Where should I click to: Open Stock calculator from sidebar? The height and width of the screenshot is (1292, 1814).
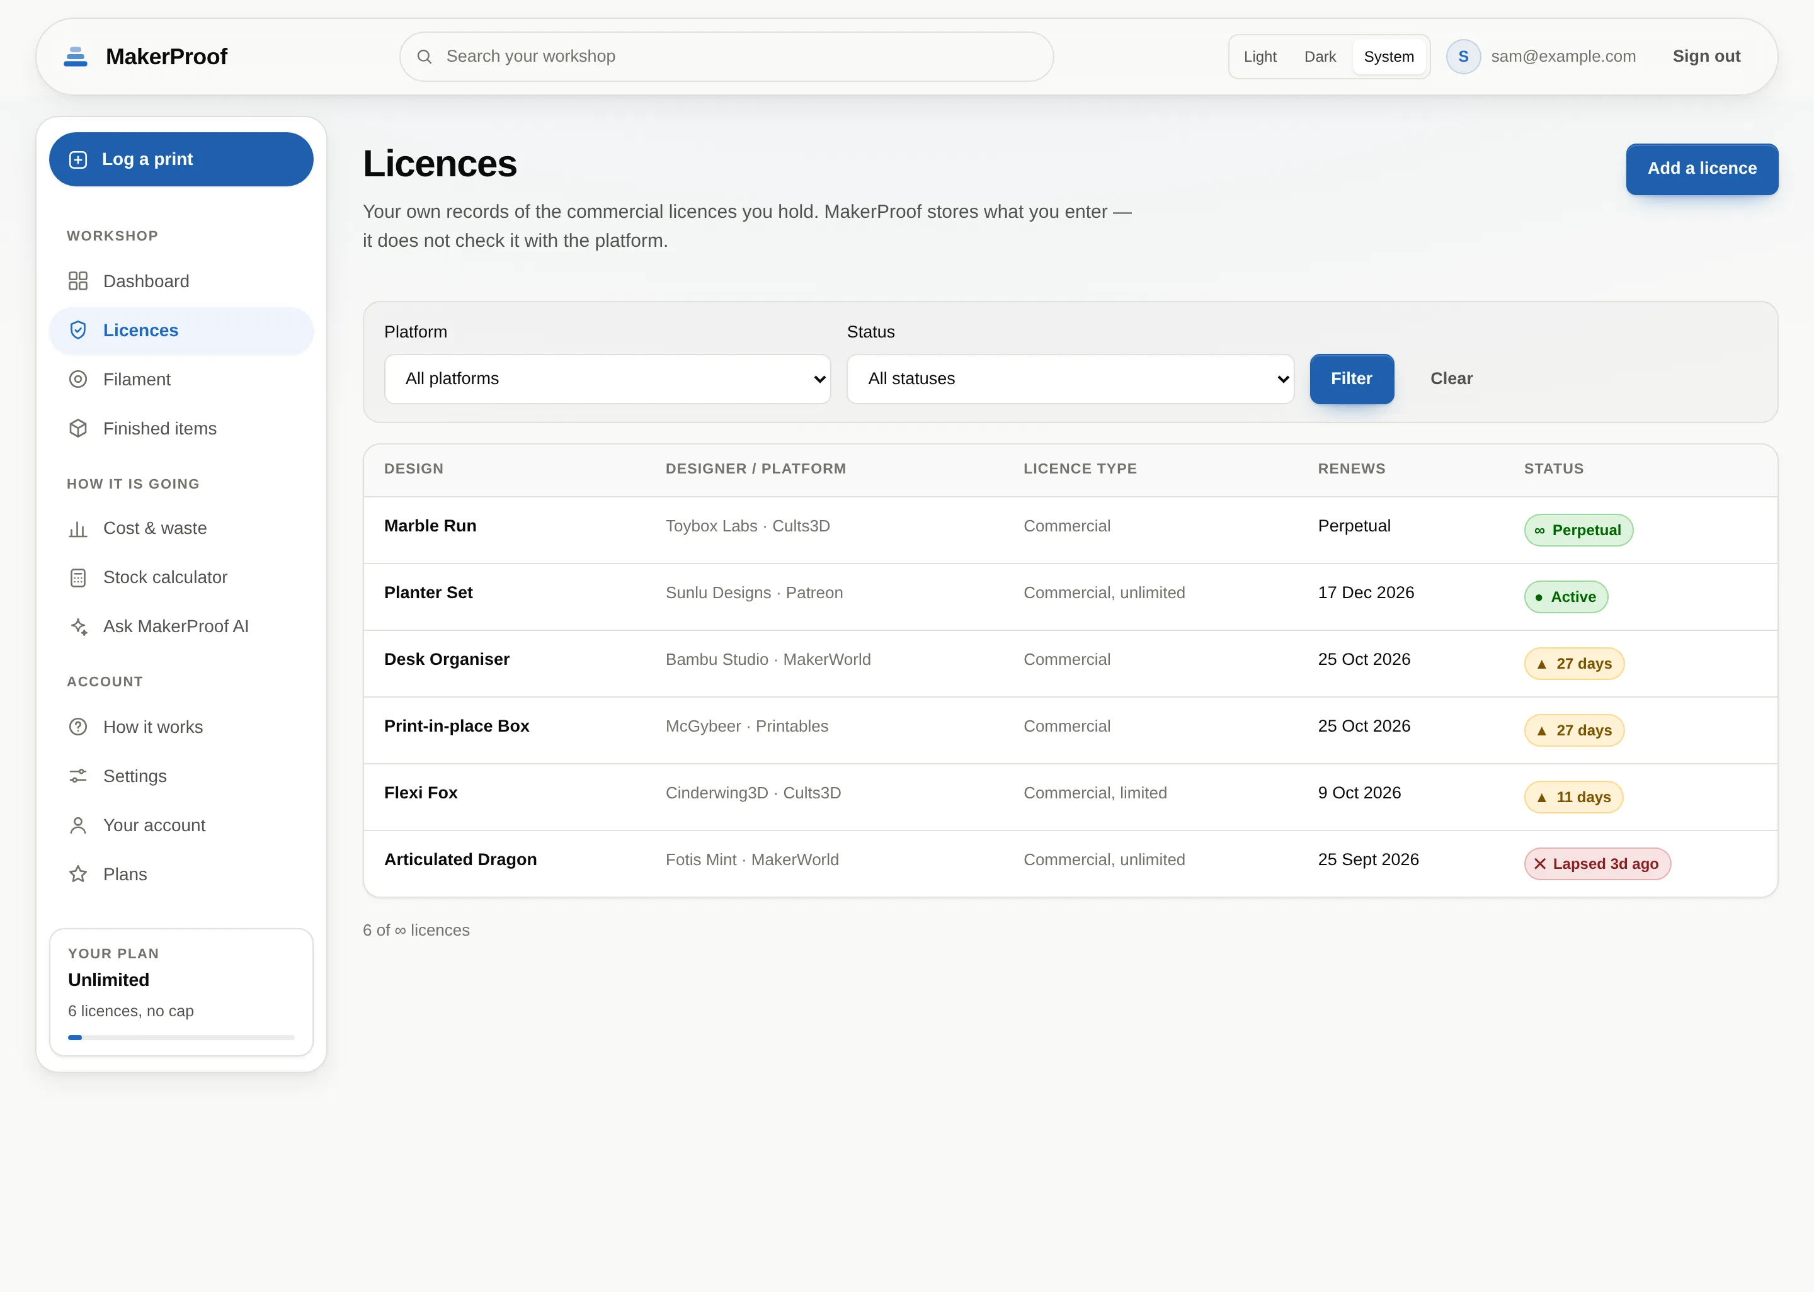pyautogui.click(x=181, y=577)
